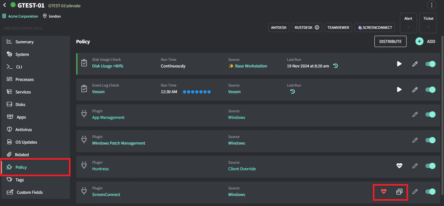Image resolution: width=444 pixels, height=206 pixels.
Task: Click the Acme Corporation building icon
Action: (4, 16)
